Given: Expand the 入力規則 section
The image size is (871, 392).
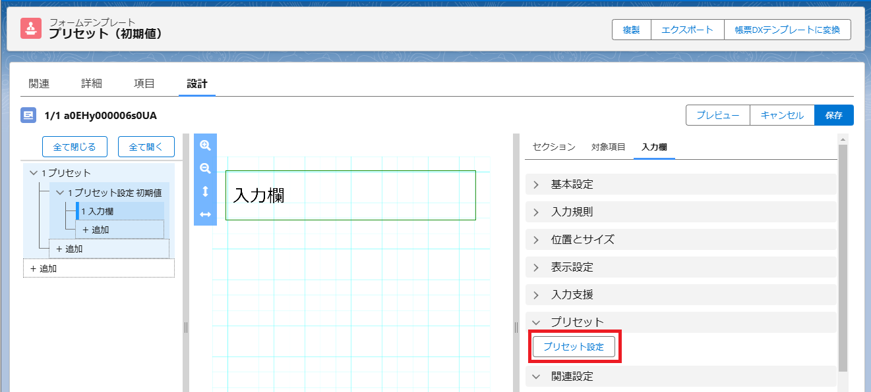Looking at the screenshot, I should tap(681, 212).
